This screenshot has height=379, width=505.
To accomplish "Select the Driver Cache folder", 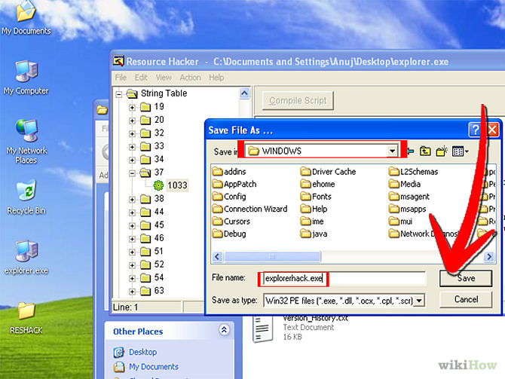I will (328, 172).
